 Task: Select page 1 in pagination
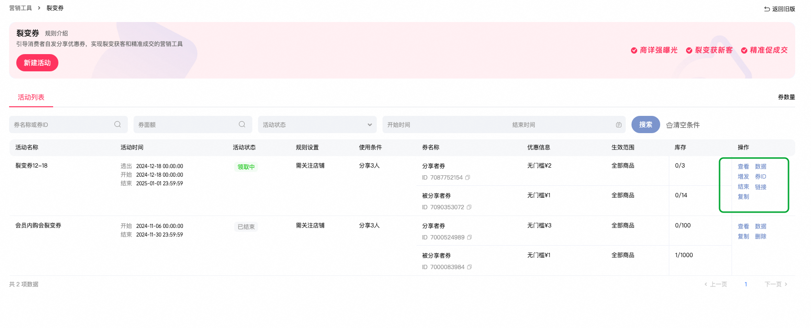[746, 284]
